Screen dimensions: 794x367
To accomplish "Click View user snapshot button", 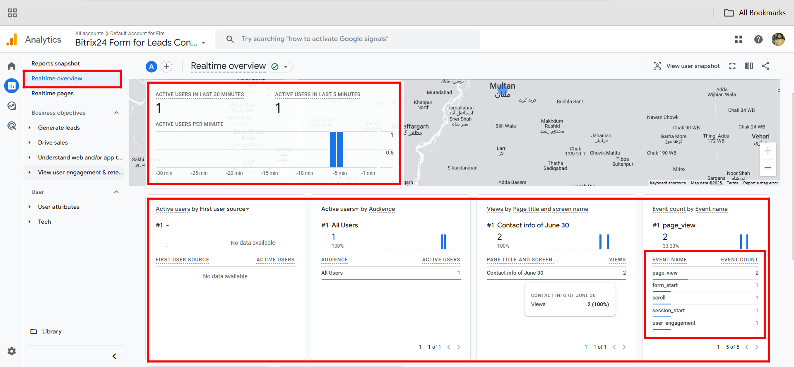I will pyautogui.click(x=686, y=66).
